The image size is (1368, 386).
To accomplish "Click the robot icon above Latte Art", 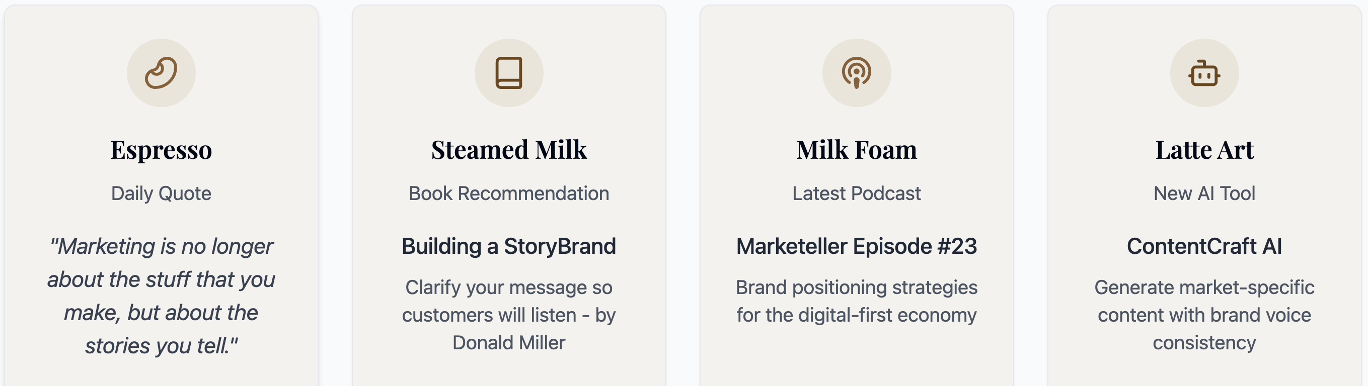I will pyautogui.click(x=1204, y=73).
